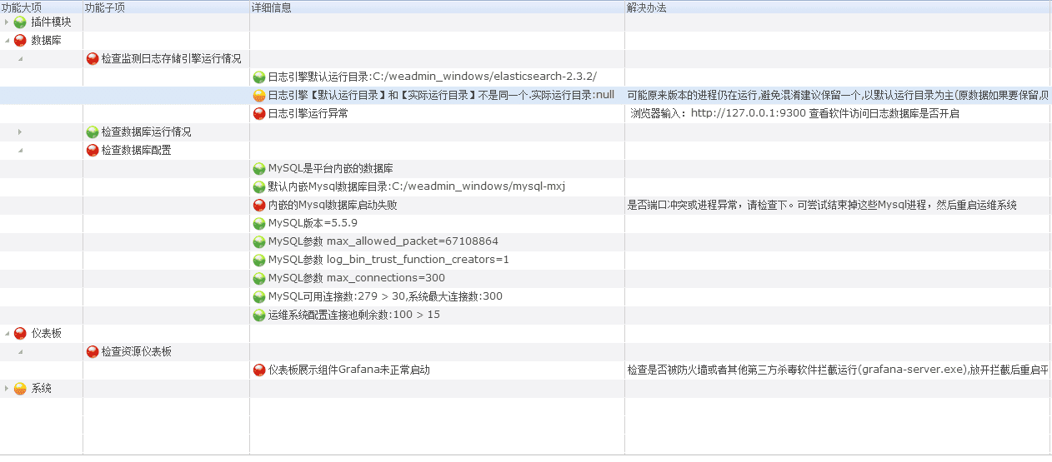Click text MySQL参数 max_connections=300
1052x462 pixels.
click(x=357, y=279)
